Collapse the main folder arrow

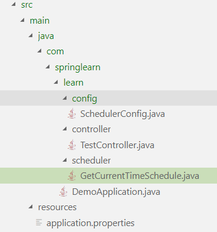tap(22, 20)
